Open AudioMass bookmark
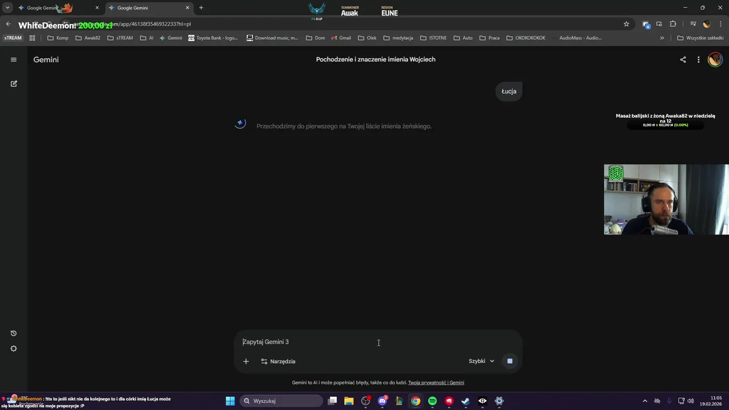The height and width of the screenshot is (410, 729). (x=576, y=38)
